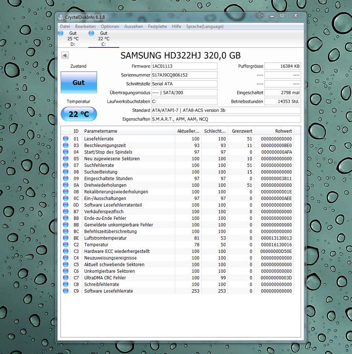
Task: Select raw value 000000000BE0
Action: (276, 146)
